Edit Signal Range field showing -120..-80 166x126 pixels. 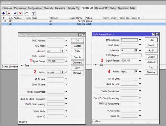(129, 61)
